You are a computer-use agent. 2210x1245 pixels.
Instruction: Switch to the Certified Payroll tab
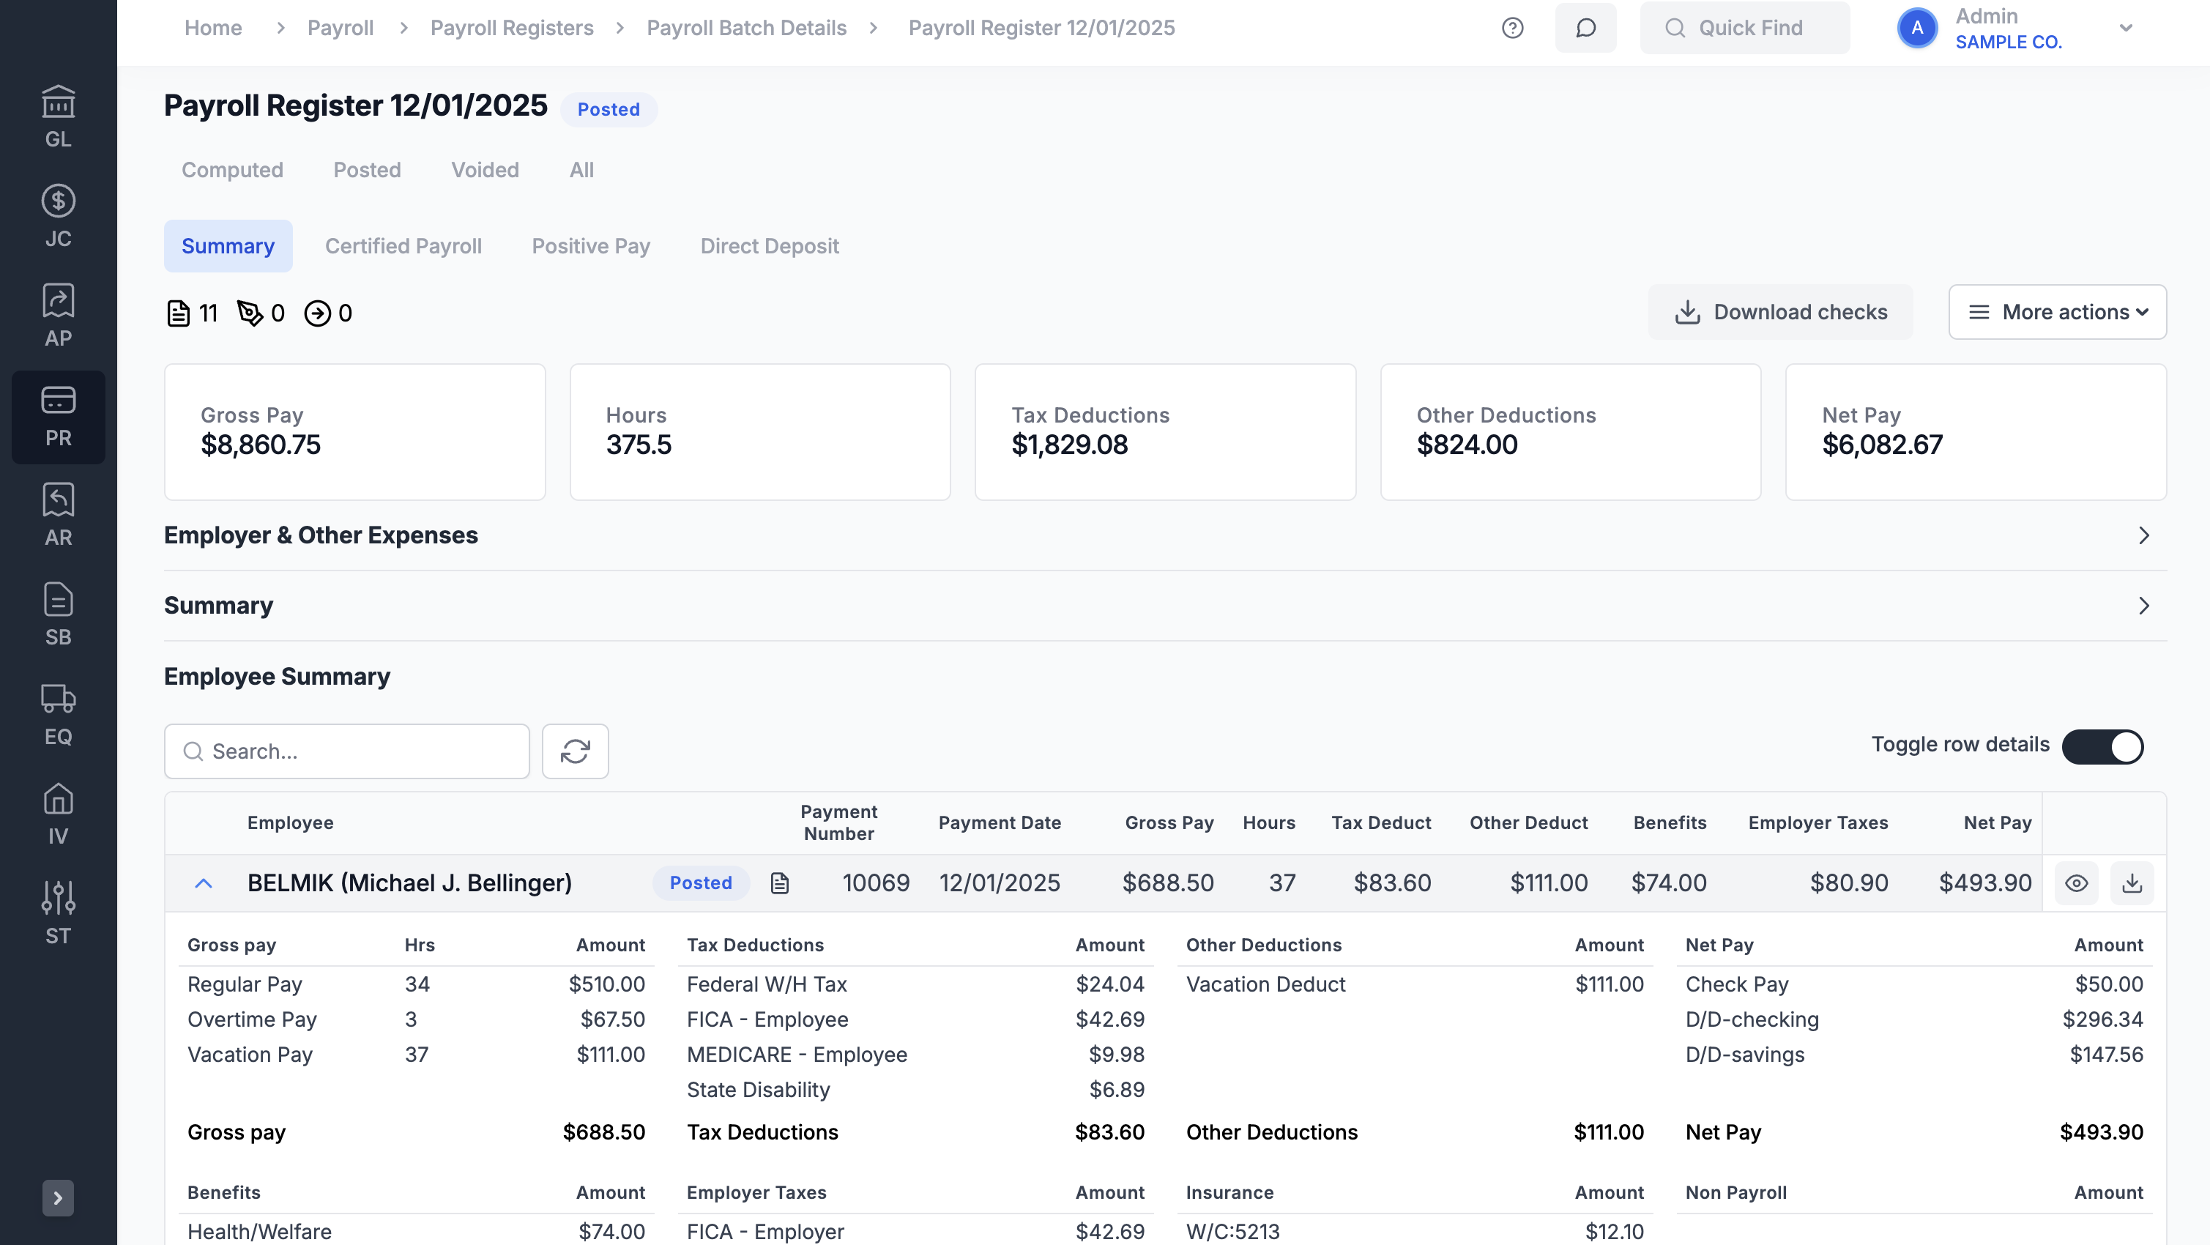403,246
